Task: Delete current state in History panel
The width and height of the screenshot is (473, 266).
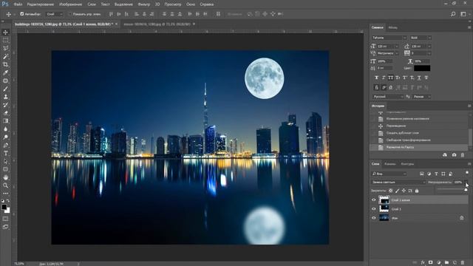Action: (463, 154)
